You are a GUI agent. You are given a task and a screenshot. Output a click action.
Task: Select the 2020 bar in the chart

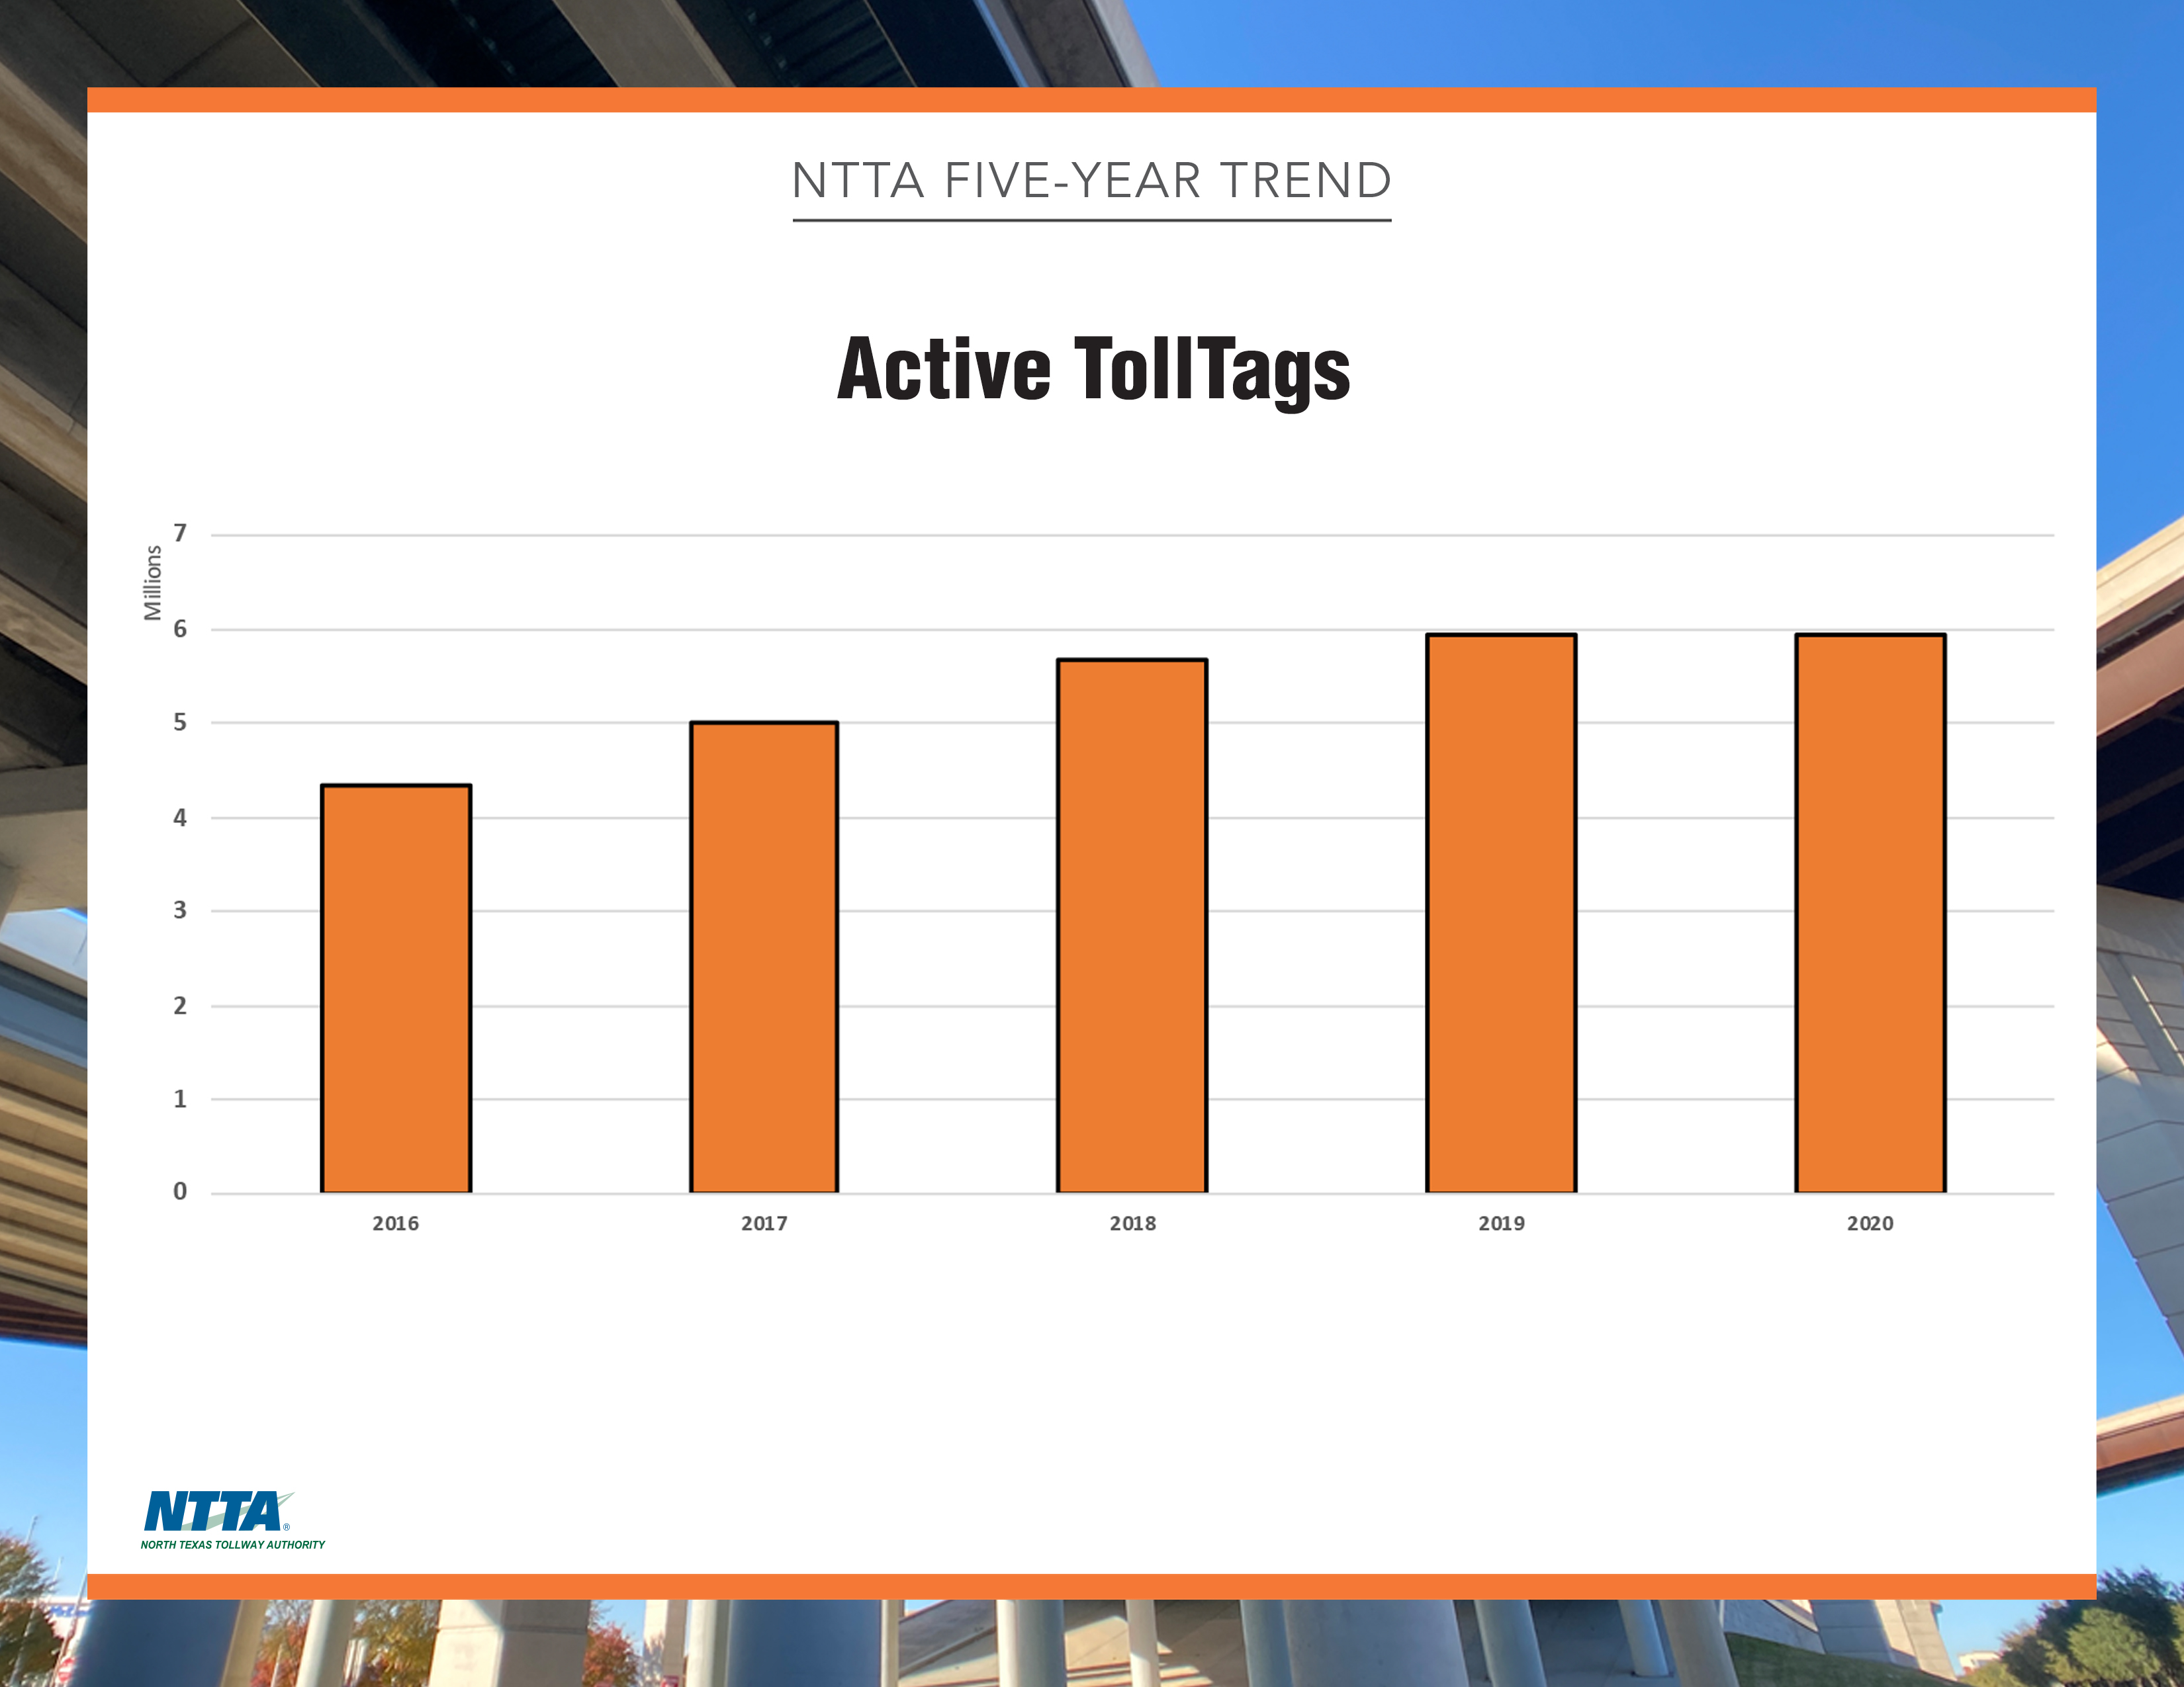pyautogui.click(x=1870, y=914)
